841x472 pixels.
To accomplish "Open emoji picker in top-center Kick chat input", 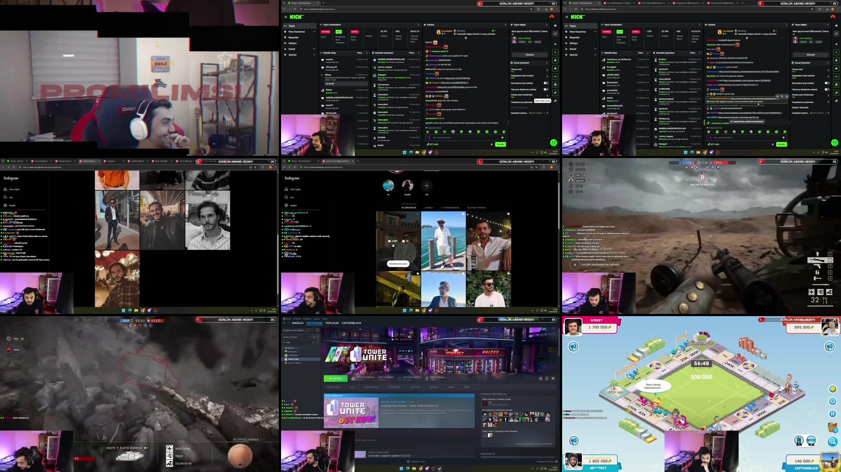I will (502, 137).
